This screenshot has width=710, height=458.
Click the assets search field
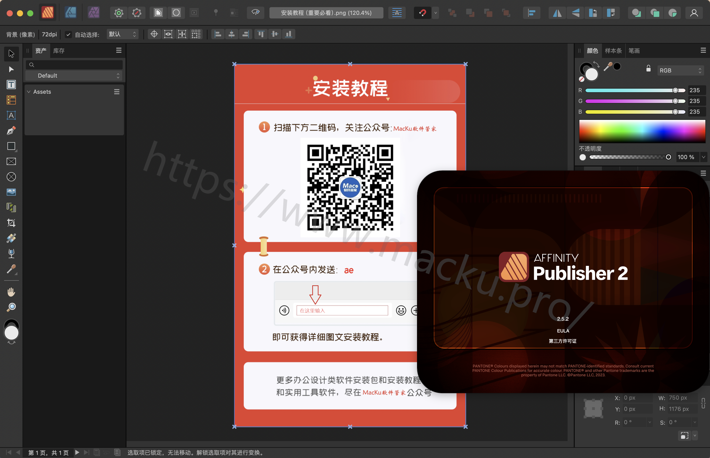tap(74, 65)
